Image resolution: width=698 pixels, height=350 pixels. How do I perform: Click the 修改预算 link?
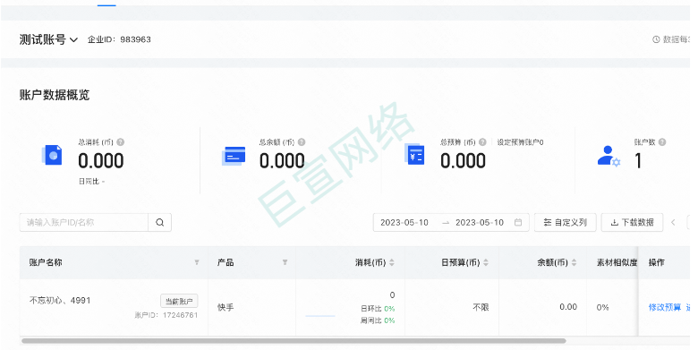[665, 307]
